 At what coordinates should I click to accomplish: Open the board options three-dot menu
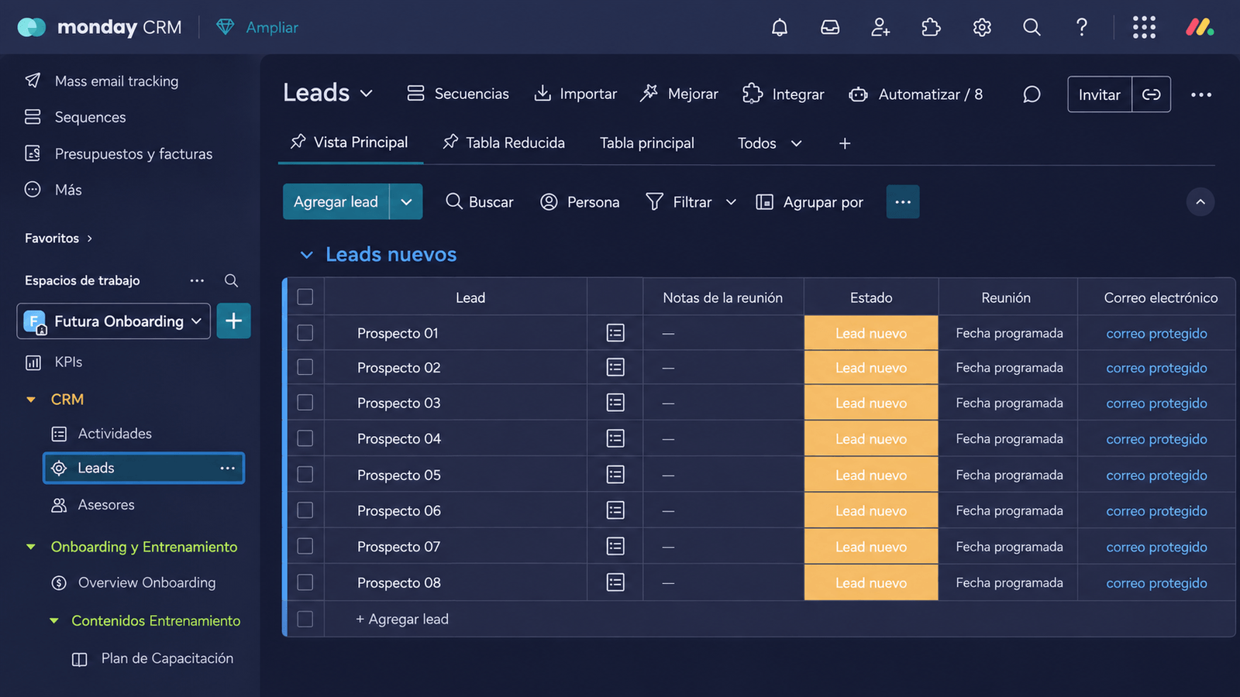coord(1201,94)
